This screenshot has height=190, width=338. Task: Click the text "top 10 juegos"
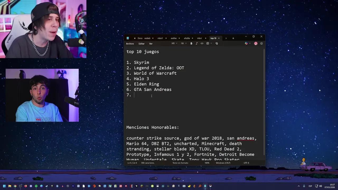143,52
